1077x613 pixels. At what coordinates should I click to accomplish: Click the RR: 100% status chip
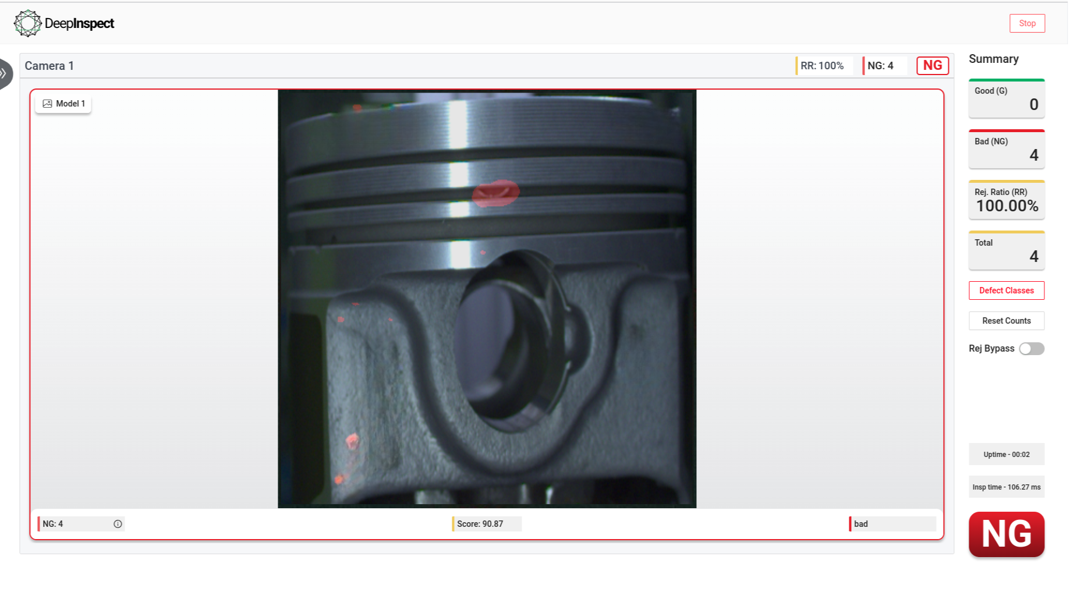coord(823,66)
